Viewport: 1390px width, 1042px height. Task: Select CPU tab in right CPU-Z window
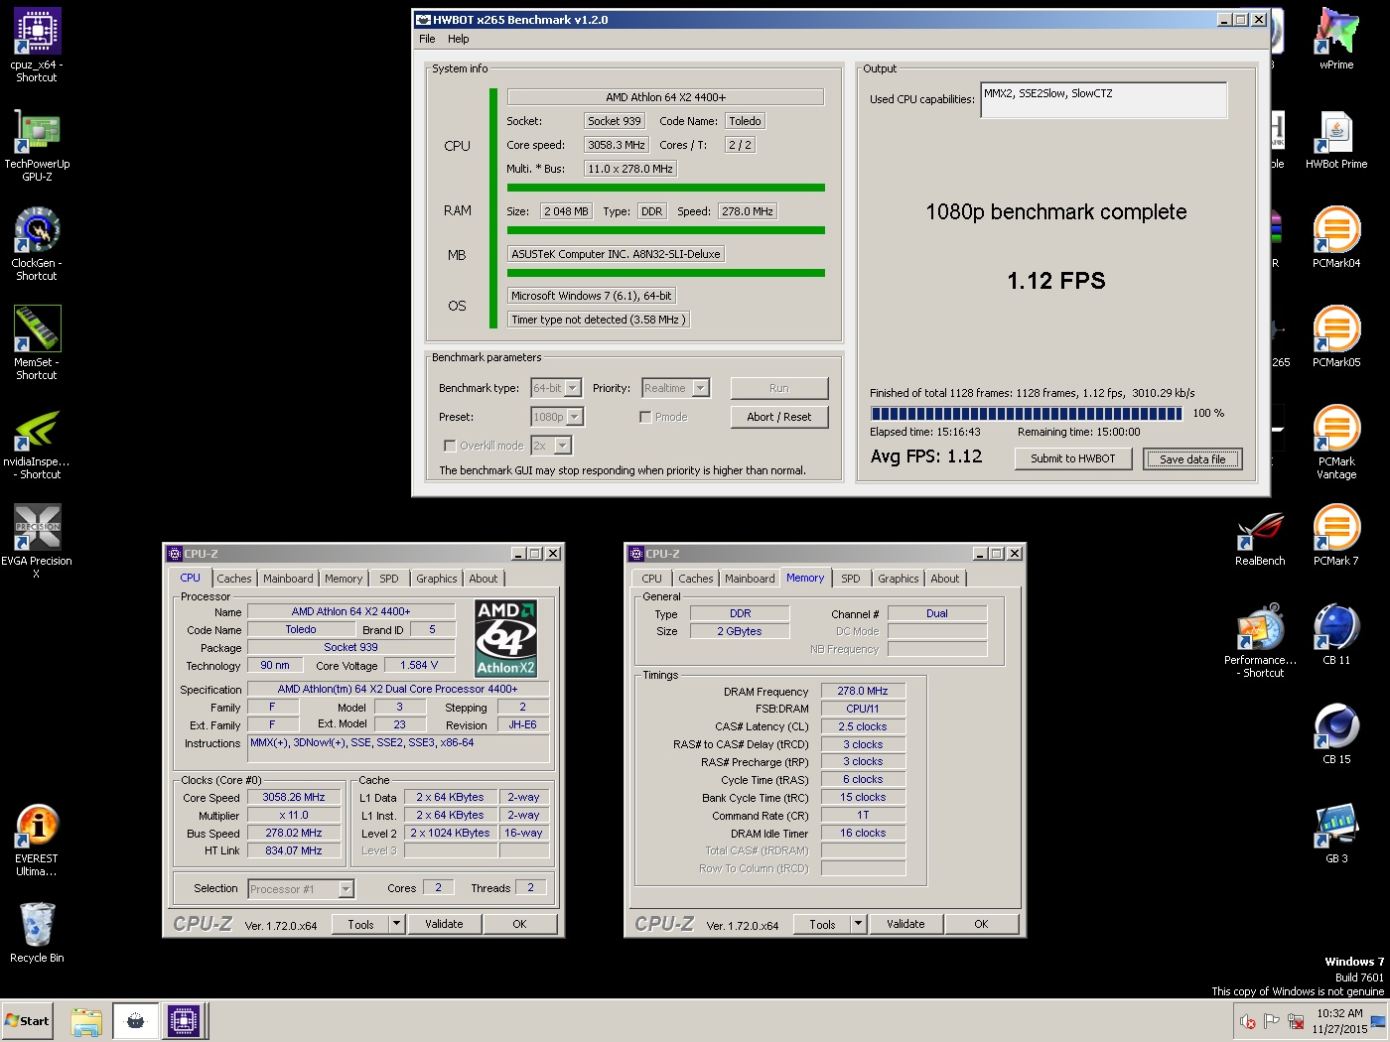pos(651,579)
